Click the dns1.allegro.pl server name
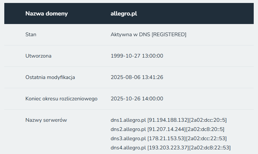This screenshot has height=154, width=258. tap(128, 120)
